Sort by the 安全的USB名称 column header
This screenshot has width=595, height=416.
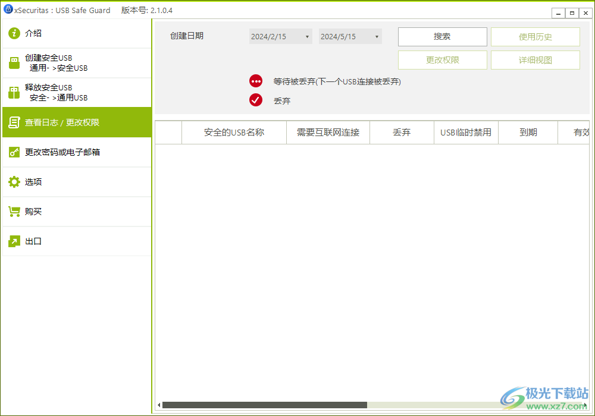[234, 132]
